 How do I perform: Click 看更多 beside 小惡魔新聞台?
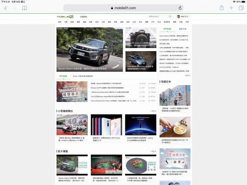(x=153, y=111)
